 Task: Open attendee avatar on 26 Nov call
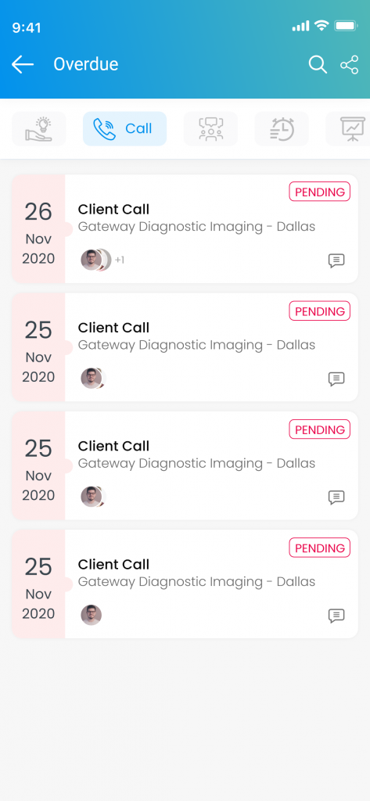(x=91, y=260)
